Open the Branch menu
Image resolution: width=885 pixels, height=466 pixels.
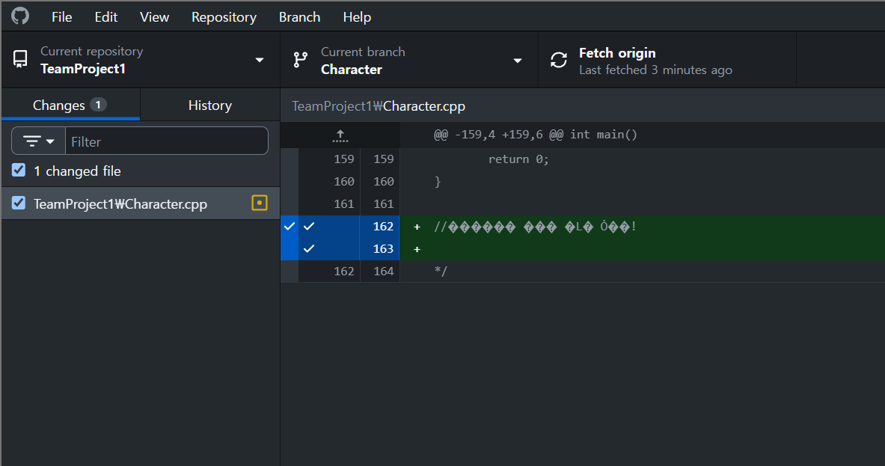(x=299, y=17)
